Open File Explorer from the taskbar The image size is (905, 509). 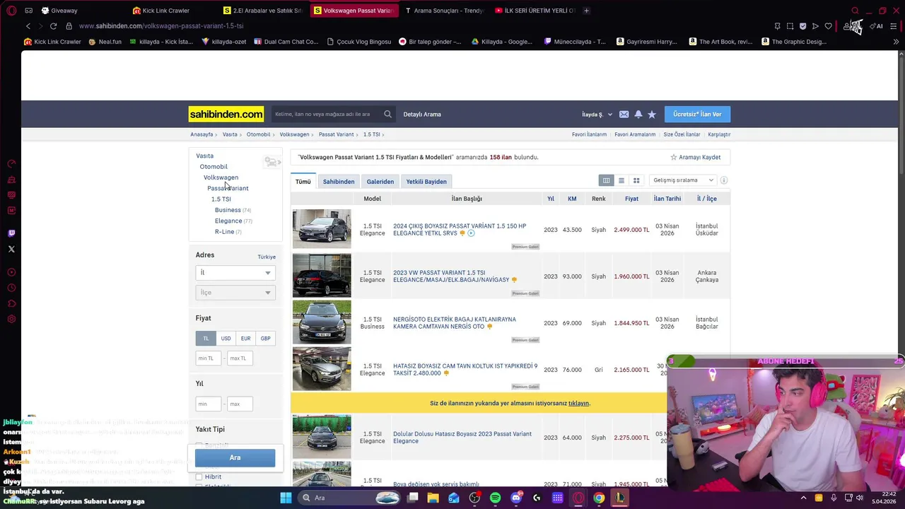(433, 498)
